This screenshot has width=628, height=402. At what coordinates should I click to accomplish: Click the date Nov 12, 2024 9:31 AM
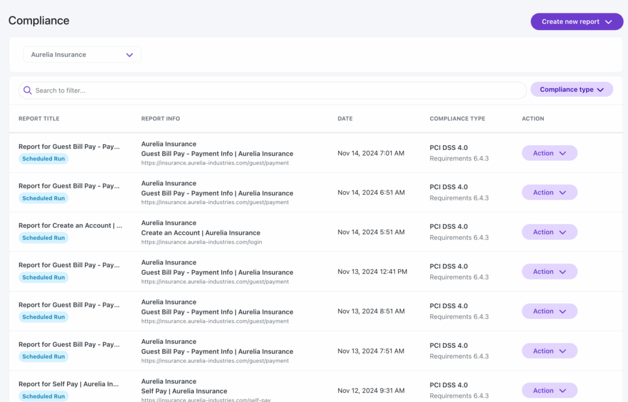coord(371,390)
